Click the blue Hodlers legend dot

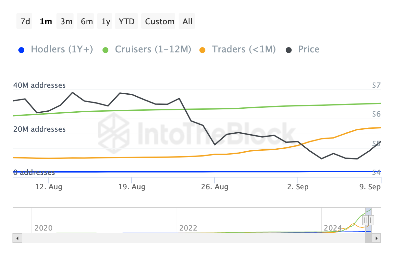tap(21, 50)
